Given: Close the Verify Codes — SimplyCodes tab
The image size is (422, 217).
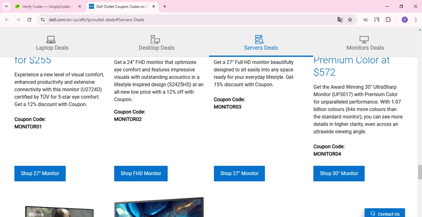Looking at the screenshot, I should 80,6.
